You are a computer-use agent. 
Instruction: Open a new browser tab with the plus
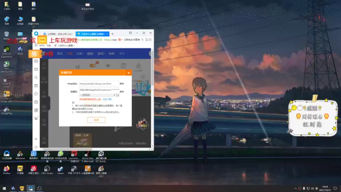click(113, 34)
